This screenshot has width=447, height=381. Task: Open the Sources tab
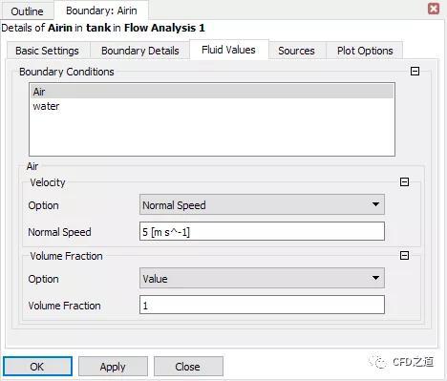pos(296,51)
